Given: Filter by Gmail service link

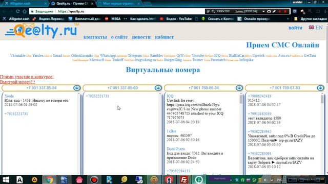Looking at the screenshot, I should click(x=57, y=56).
